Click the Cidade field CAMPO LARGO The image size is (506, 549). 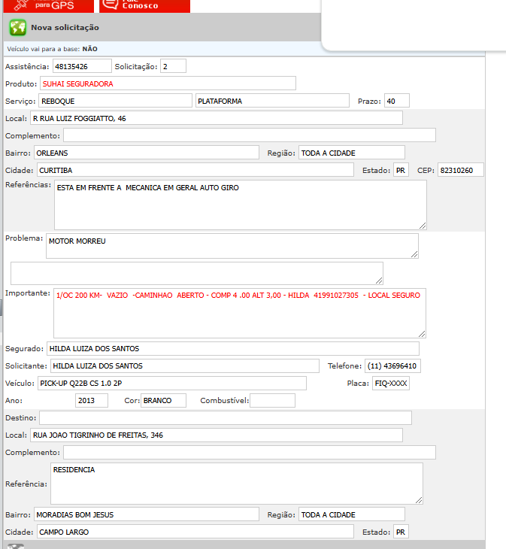[x=195, y=532]
